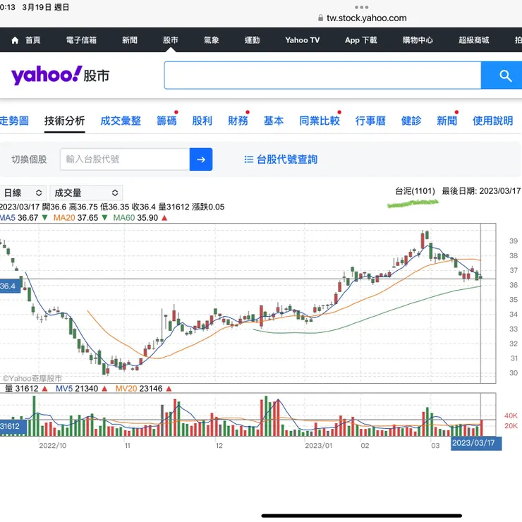
Task: Open the 日線 period dropdown
Action: (x=23, y=193)
